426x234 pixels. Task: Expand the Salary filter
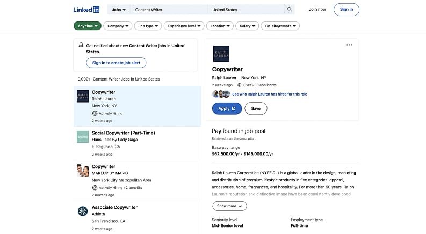247,26
